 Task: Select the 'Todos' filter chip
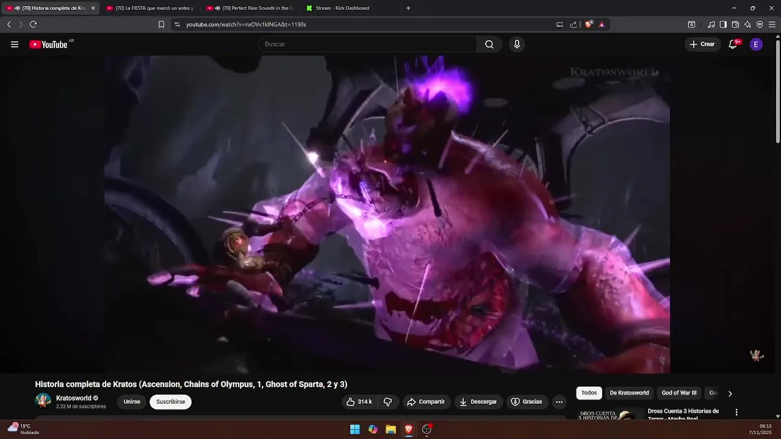point(589,393)
